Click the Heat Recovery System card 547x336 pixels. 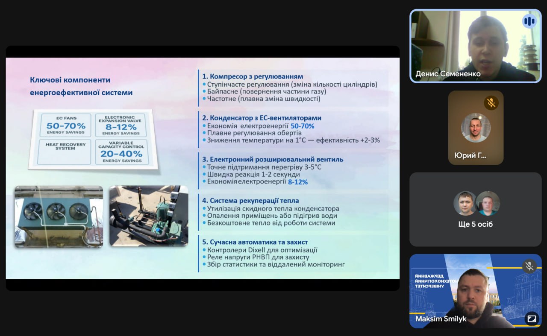pos(65,152)
